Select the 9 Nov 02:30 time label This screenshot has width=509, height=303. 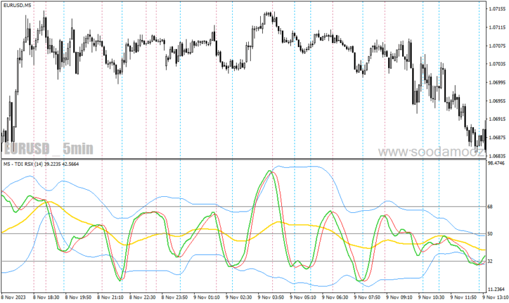(239, 297)
